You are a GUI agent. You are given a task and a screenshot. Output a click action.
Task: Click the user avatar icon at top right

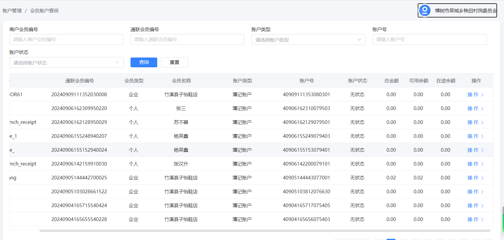425,11
